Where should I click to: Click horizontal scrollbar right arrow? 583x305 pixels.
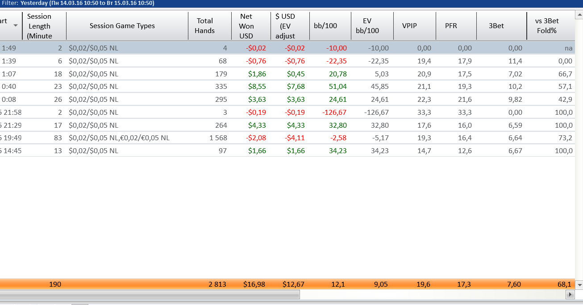coord(570,294)
